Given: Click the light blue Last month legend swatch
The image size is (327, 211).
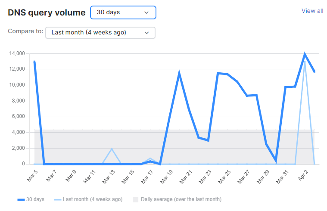Looking at the screenshot, I should pyautogui.click(x=58, y=199).
